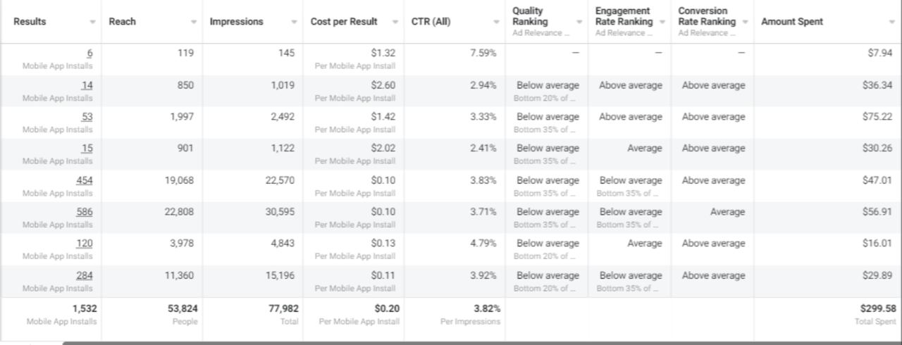The width and height of the screenshot is (902, 345).
Task: Open the Engagement Rate Ranking column arrow
Action: [x=662, y=22]
